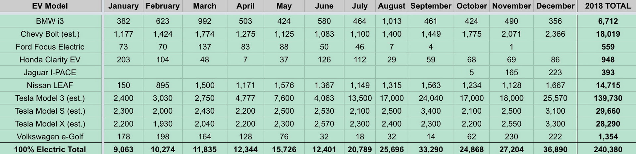
Task: Select the Tesla Model 3 December cell 25,570
Action: (x=555, y=98)
